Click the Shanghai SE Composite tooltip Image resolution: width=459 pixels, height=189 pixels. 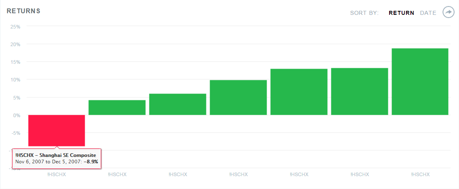click(x=57, y=158)
